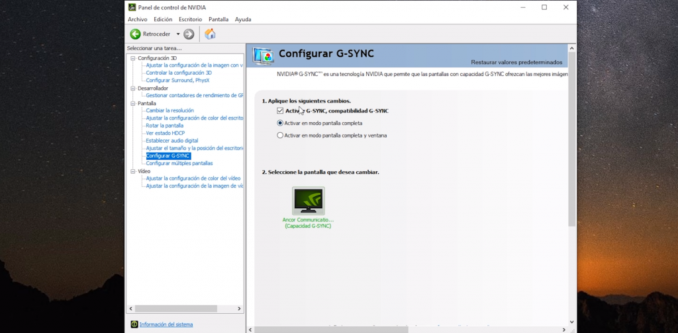This screenshot has height=333, width=678.
Task: Collapse the Configuración 3D tree node
Action: tap(132, 58)
